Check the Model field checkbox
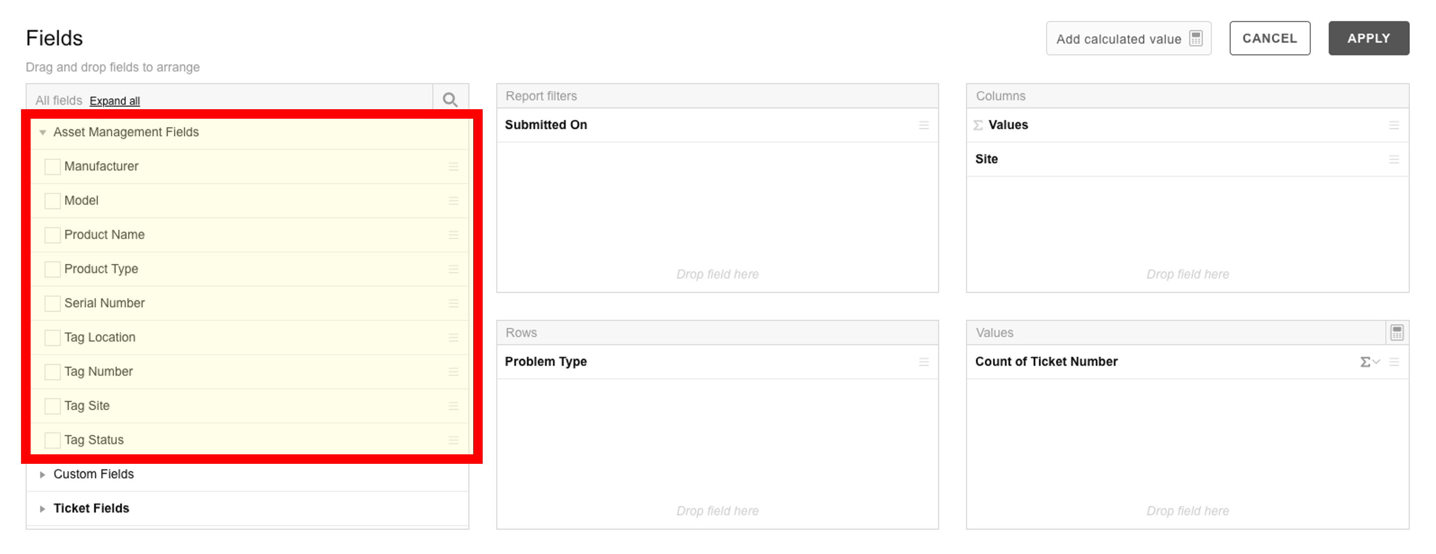The width and height of the screenshot is (1436, 554). pos(53,200)
